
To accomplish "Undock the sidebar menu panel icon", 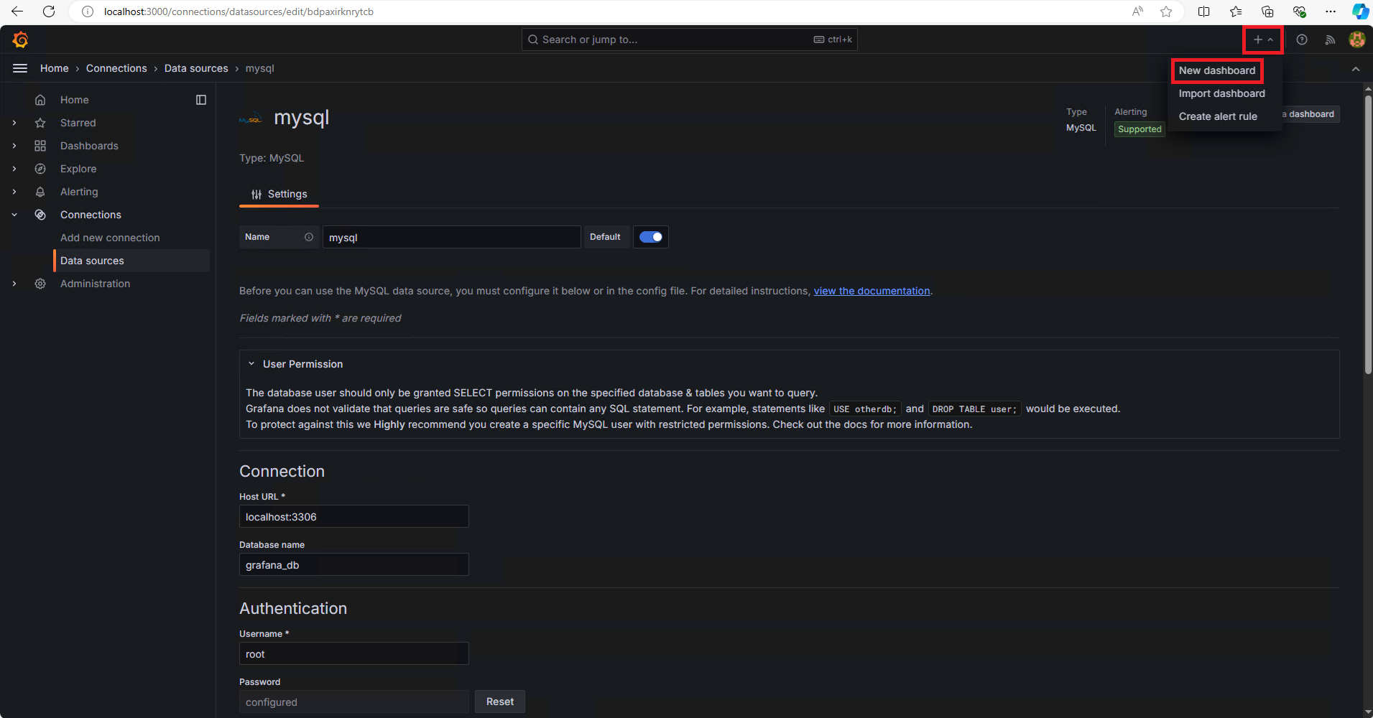I will coord(201,100).
